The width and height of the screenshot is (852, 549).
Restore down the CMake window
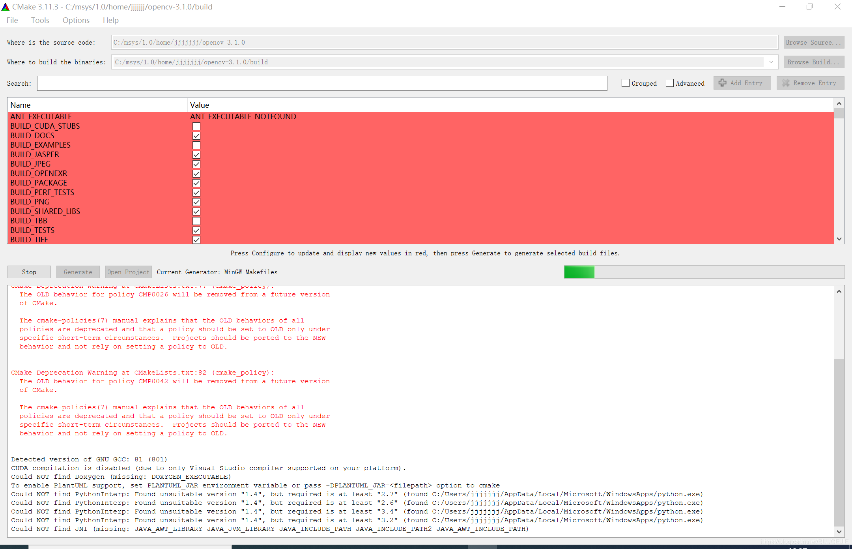(809, 7)
